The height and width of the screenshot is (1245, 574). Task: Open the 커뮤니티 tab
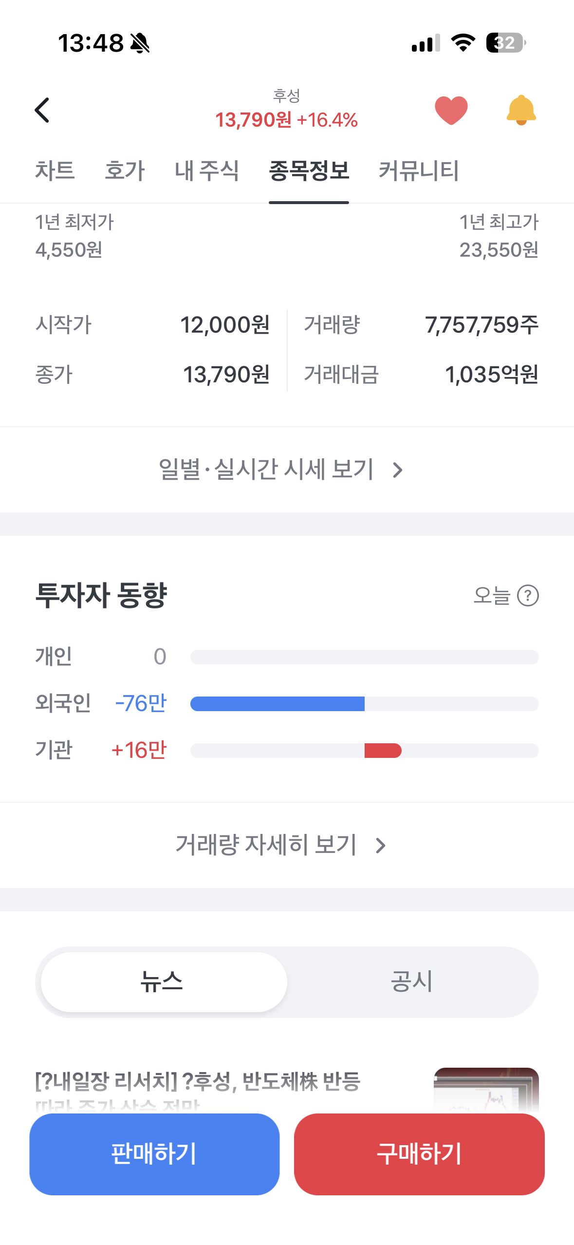tap(419, 171)
